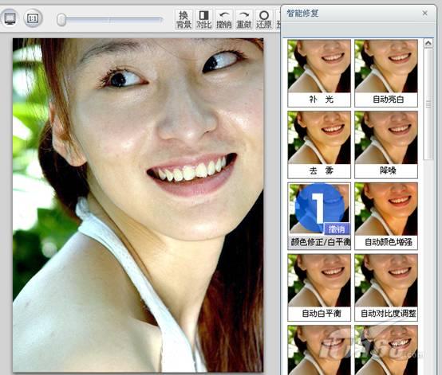Toggle the 对比 compare view
Screen dimensions: 442x375
pyautogui.click(x=203, y=19)
